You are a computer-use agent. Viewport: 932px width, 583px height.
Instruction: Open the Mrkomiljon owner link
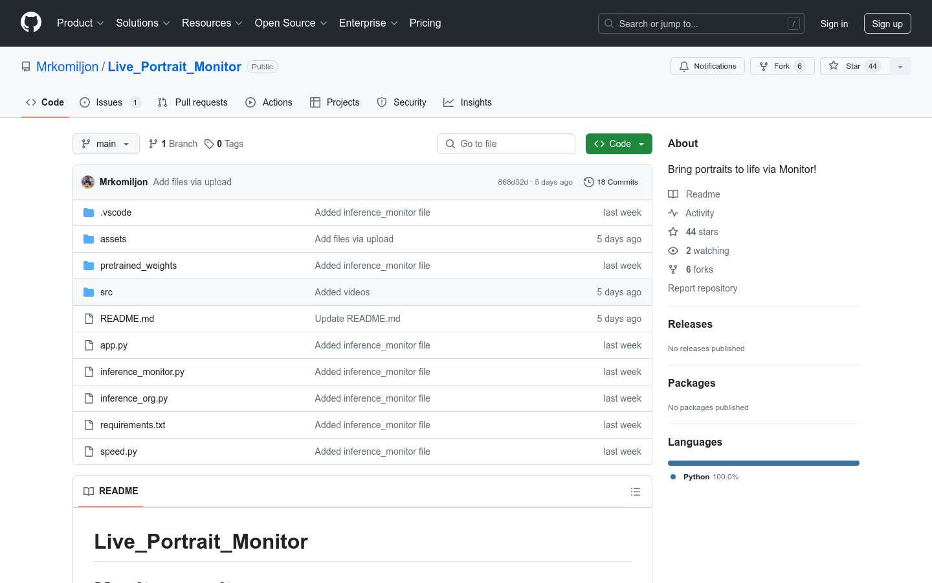coord(67,67)
